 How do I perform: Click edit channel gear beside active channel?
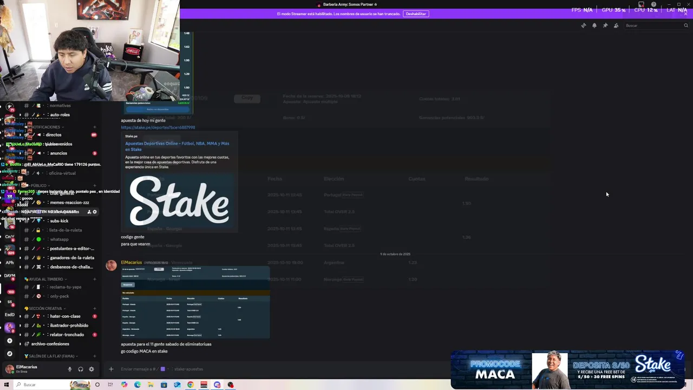pyautogui.click(x=95, y=212)
